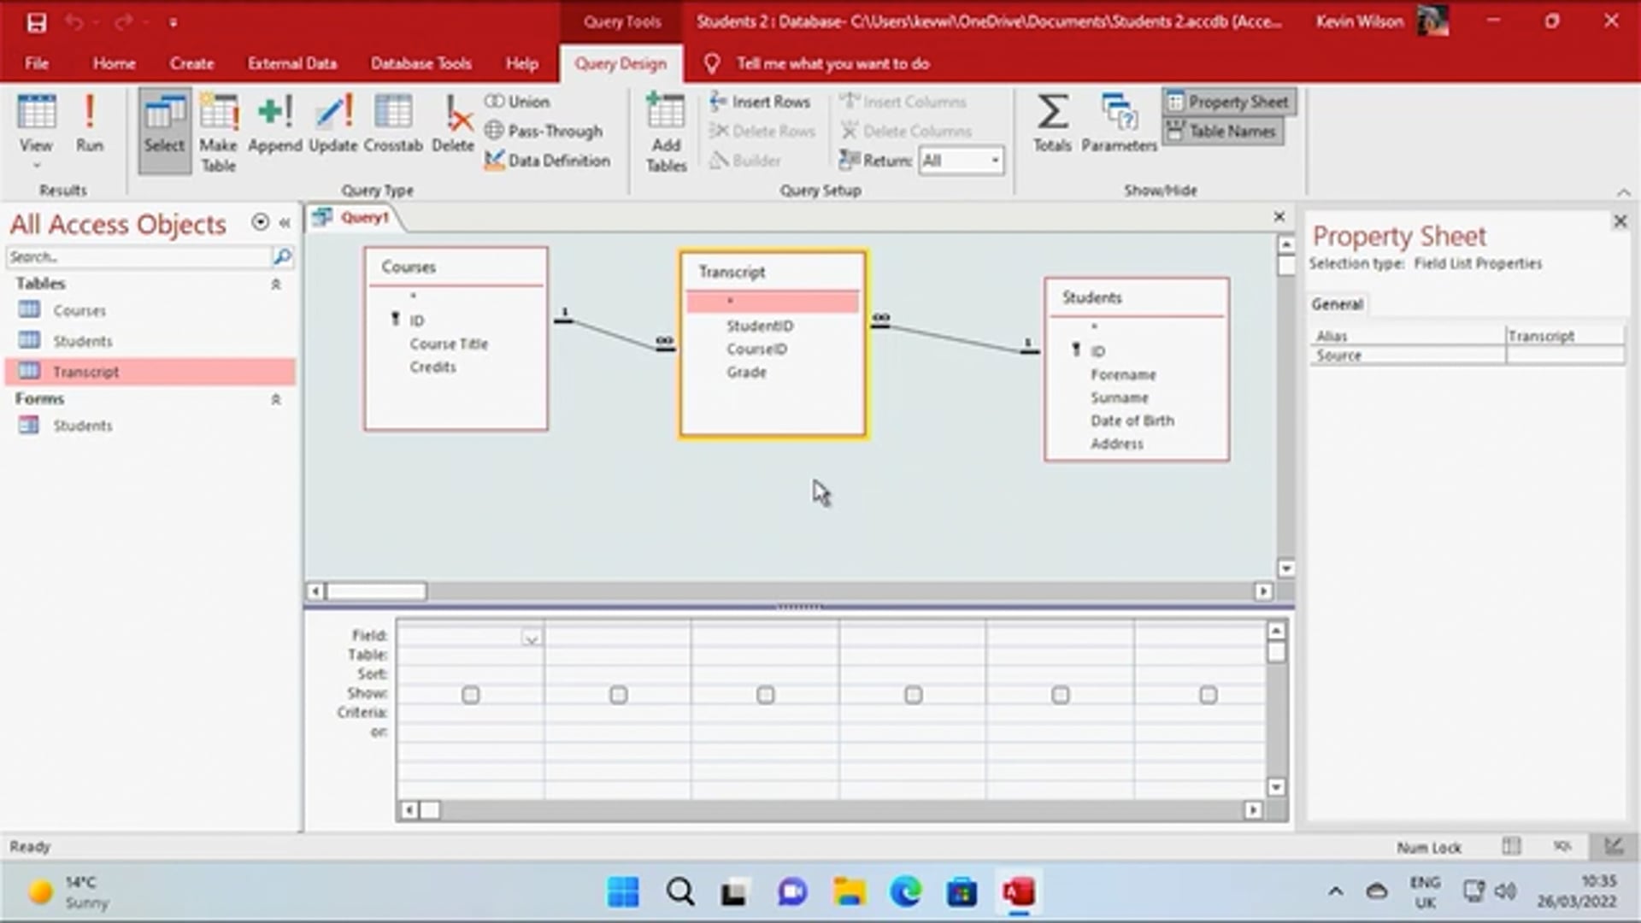Image resolution: width=1641 pixels, height=923 pixels.
Task: Collapse the Tables group in navigation pane
Action: [275, 284]
